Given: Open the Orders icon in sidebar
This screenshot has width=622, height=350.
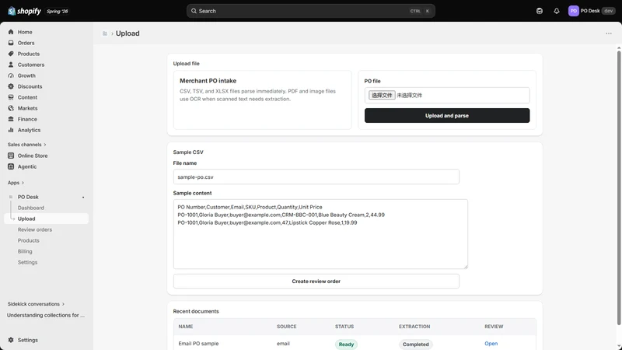Looking at the screenshot, I should tap(11, 43).
